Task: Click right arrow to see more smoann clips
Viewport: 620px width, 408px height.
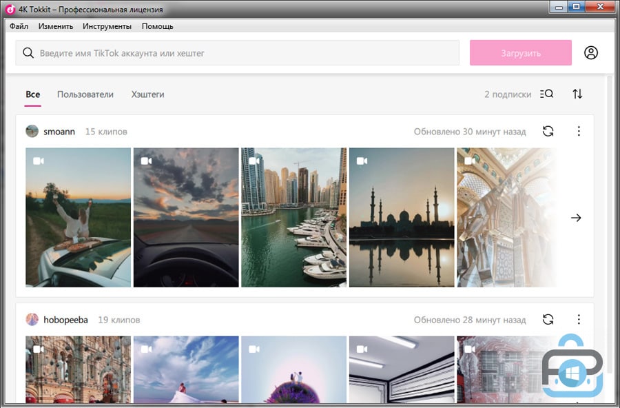Action: pos(576,218)
